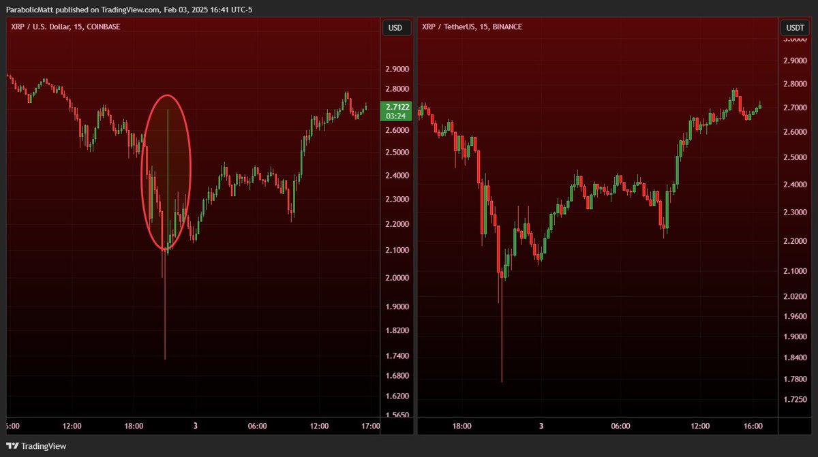Click the 2.0200 price level label
This screenshot has height=457, width=818.
click(796, 296)
